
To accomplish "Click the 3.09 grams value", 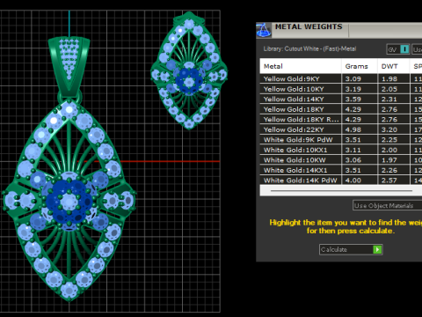I will point(353,78).
